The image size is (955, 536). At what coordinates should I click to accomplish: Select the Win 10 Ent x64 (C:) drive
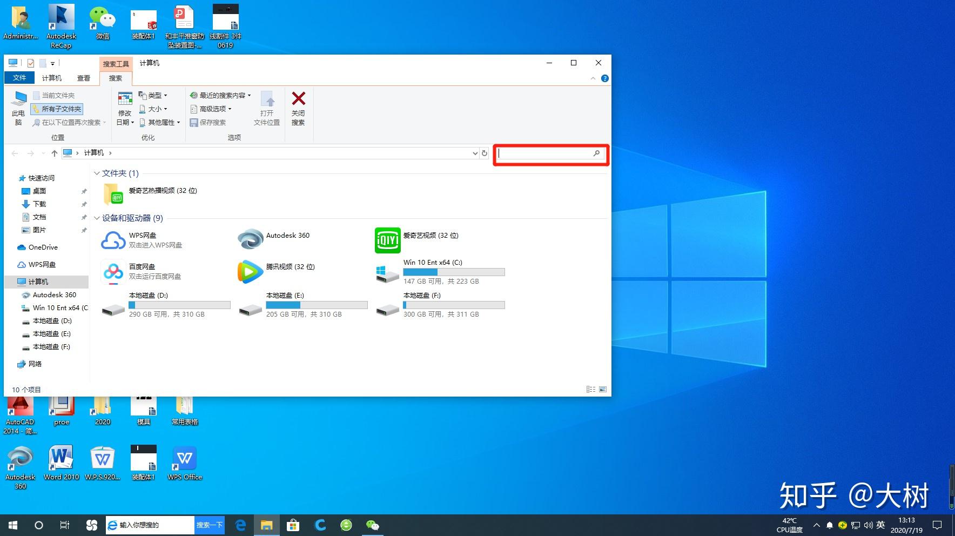click(441, 272)
